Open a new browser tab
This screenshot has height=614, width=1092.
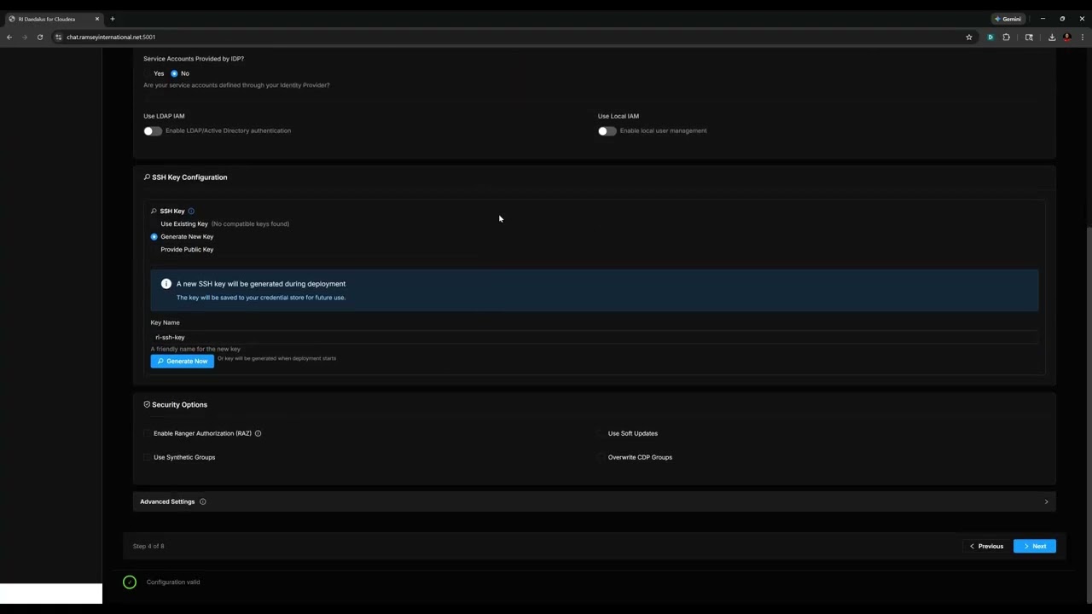point(112,19)
